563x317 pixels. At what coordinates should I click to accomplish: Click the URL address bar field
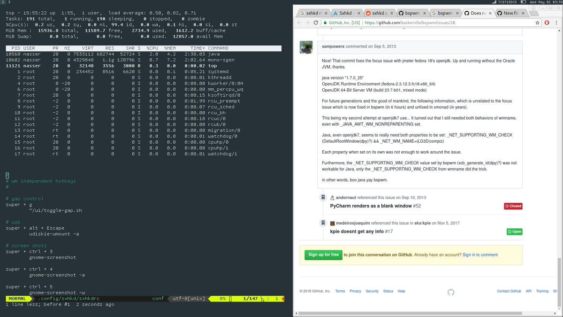pos(432,23)
